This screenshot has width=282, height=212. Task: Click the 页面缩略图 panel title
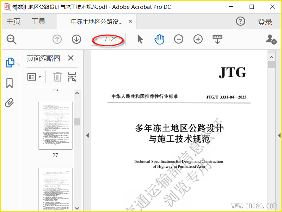(43, 58)
